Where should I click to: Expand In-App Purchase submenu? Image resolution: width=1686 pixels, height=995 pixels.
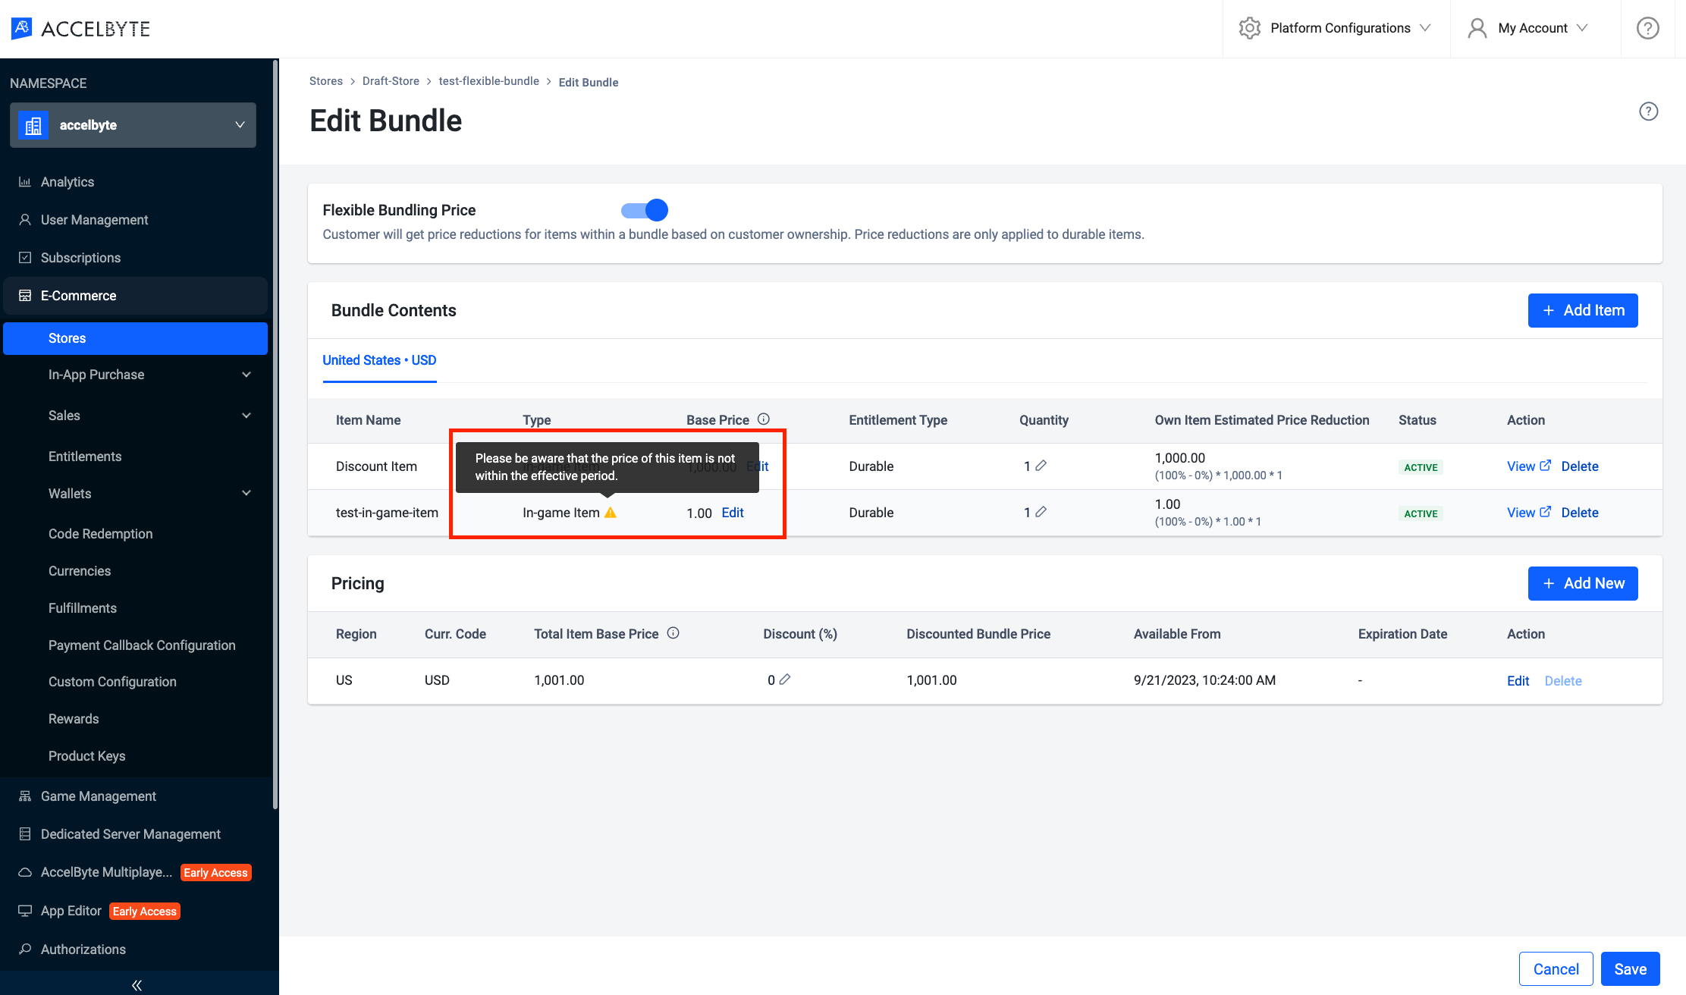(x=246, y=374)
